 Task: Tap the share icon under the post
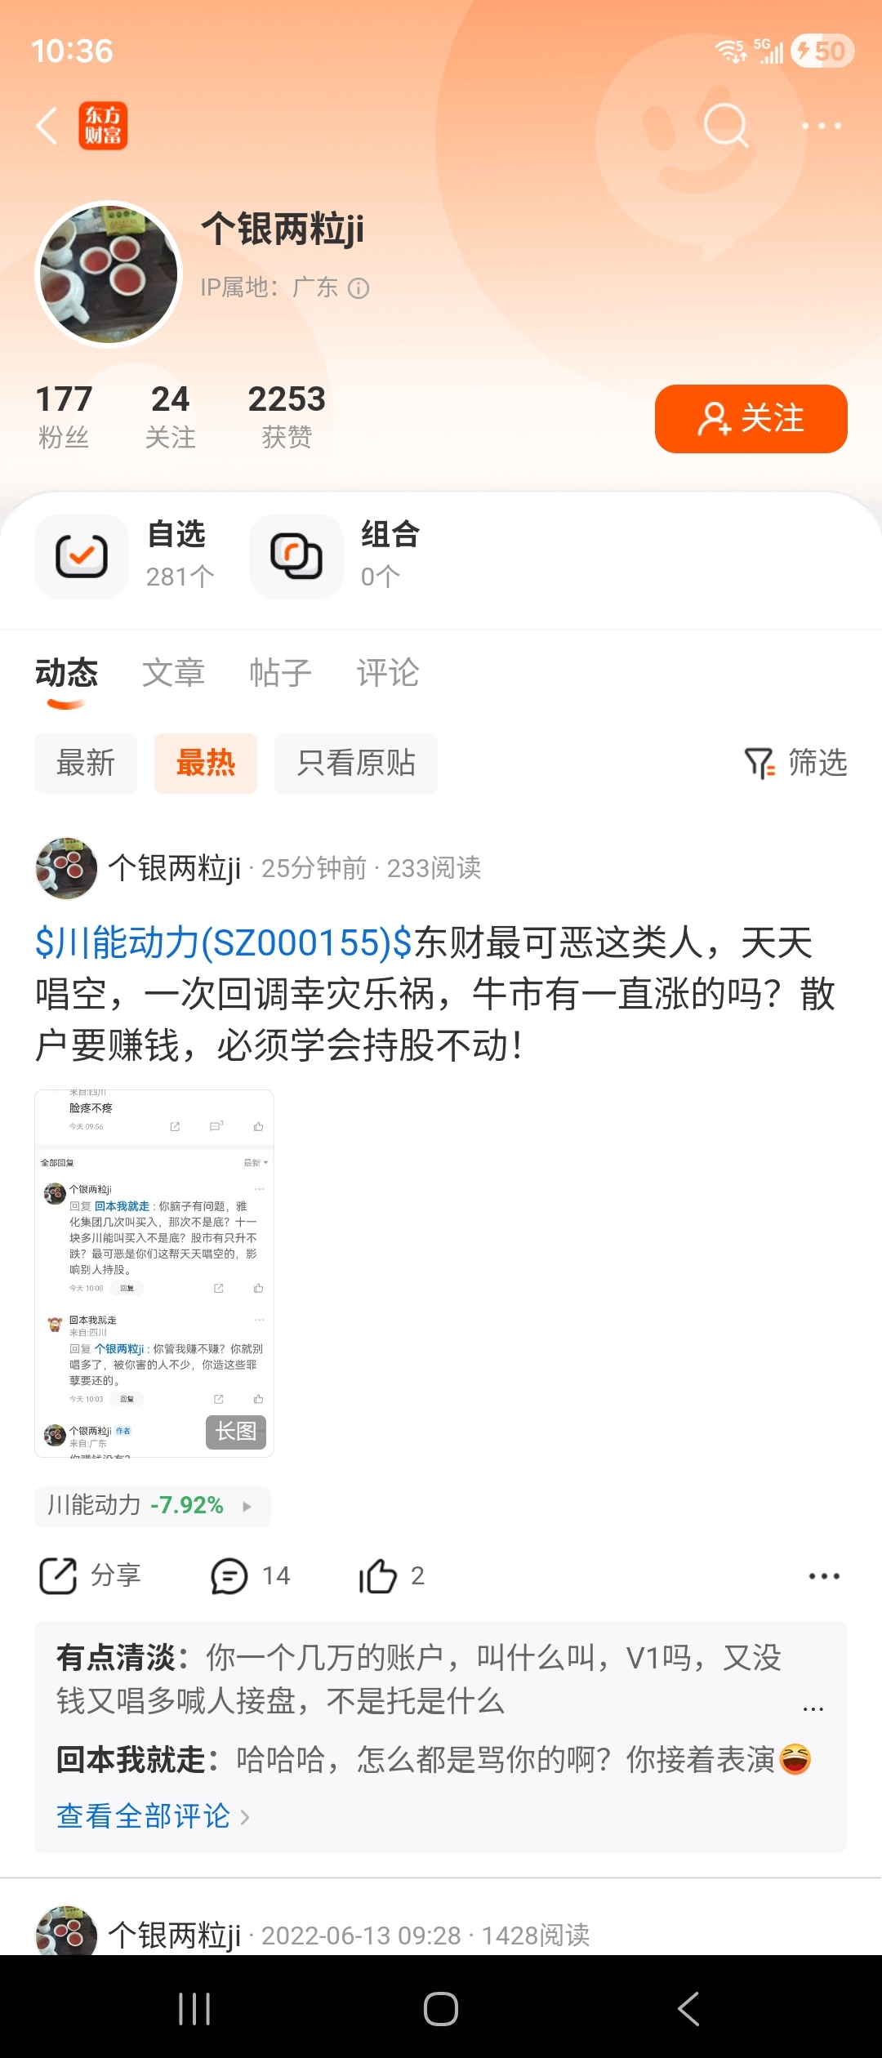[x=58, y=1575]
